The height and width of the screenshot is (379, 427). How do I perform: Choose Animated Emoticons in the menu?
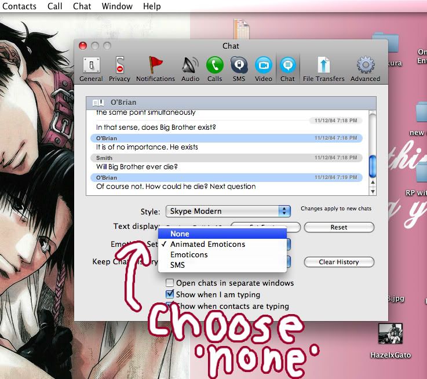click(222, 244)
